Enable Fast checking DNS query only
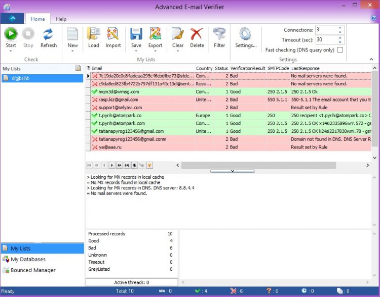The height and width of the screenshot is (297, 380). point(340,50)
